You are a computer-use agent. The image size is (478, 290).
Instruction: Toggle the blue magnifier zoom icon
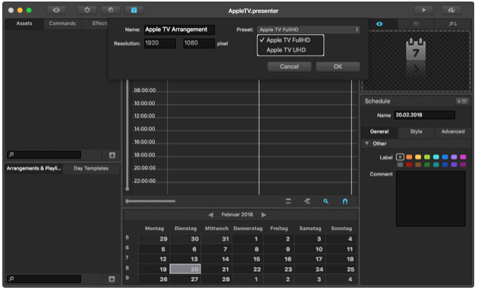[326, 201]
